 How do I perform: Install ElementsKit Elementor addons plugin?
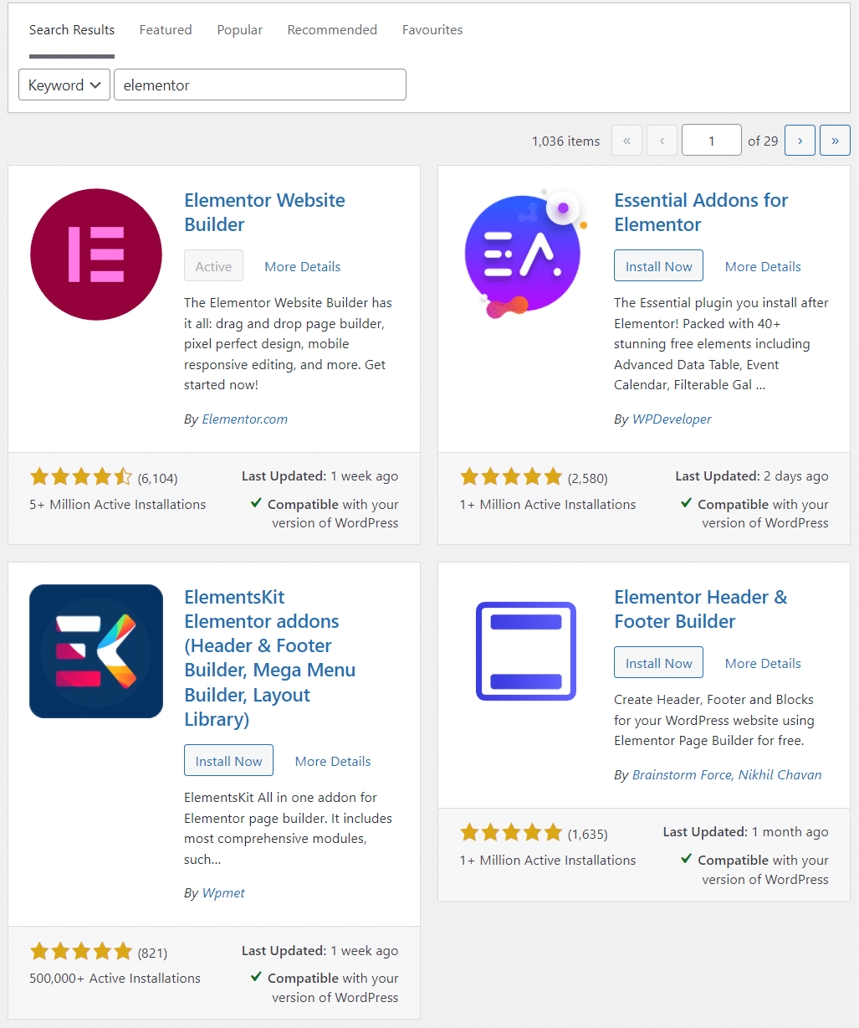point(228,761)
